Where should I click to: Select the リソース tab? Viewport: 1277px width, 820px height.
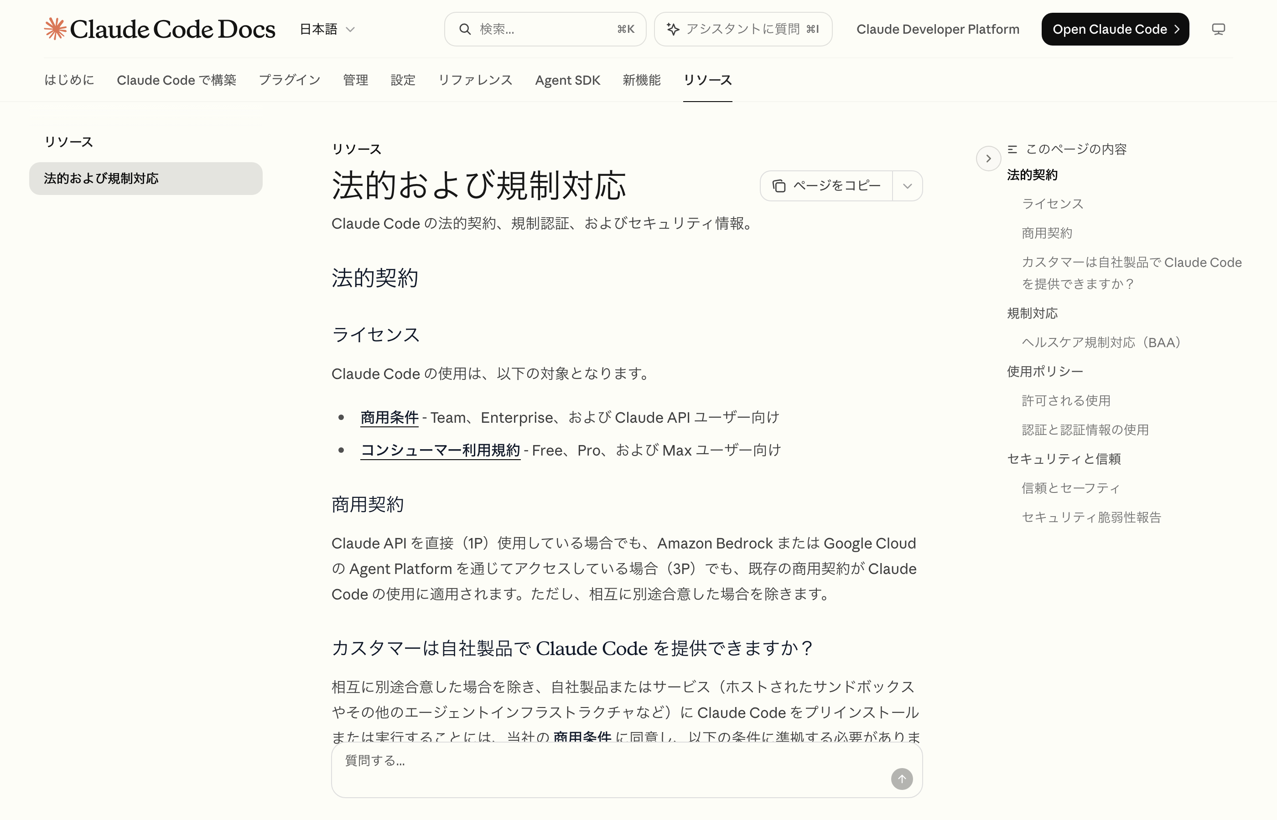coord(708,80)
